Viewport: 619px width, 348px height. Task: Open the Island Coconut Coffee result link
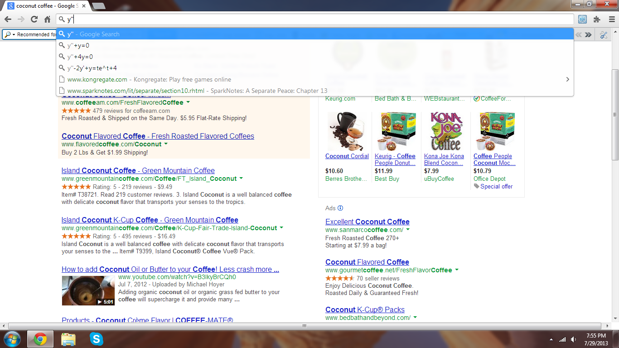(x=138, y=170)
